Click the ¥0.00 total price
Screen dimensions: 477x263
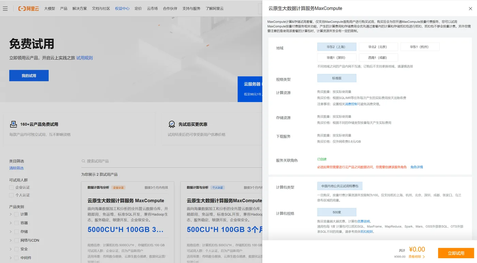pyautogui.click(x=417, y=249)
